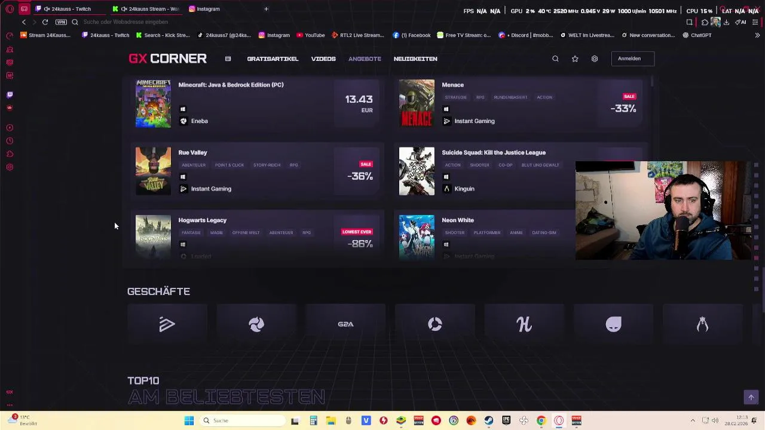The width and height of the screenshot is (765, 430).
Task: Open a new tab with plus button
Action: click(266, 9)
